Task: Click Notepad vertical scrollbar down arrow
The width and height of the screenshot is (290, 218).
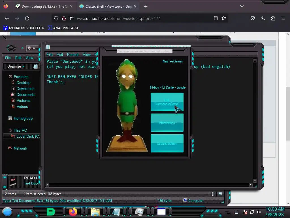Action: pyautogui.click(x=255, y=181)
